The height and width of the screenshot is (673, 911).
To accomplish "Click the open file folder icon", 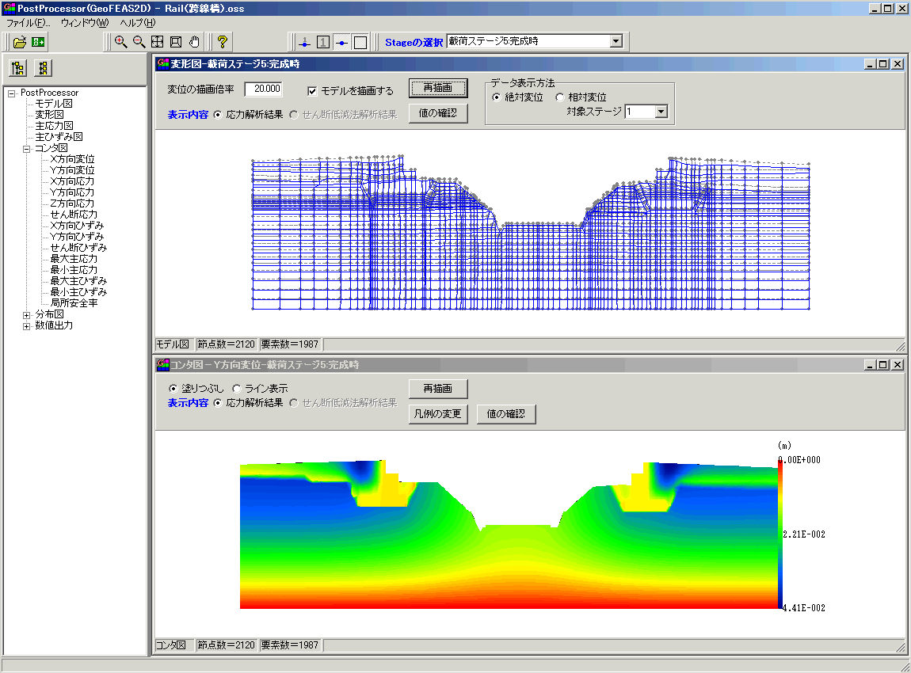I will coord(20,42).
